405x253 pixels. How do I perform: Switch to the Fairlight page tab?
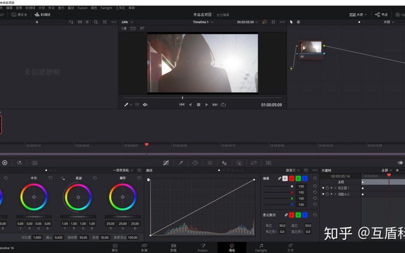point(261,247)
